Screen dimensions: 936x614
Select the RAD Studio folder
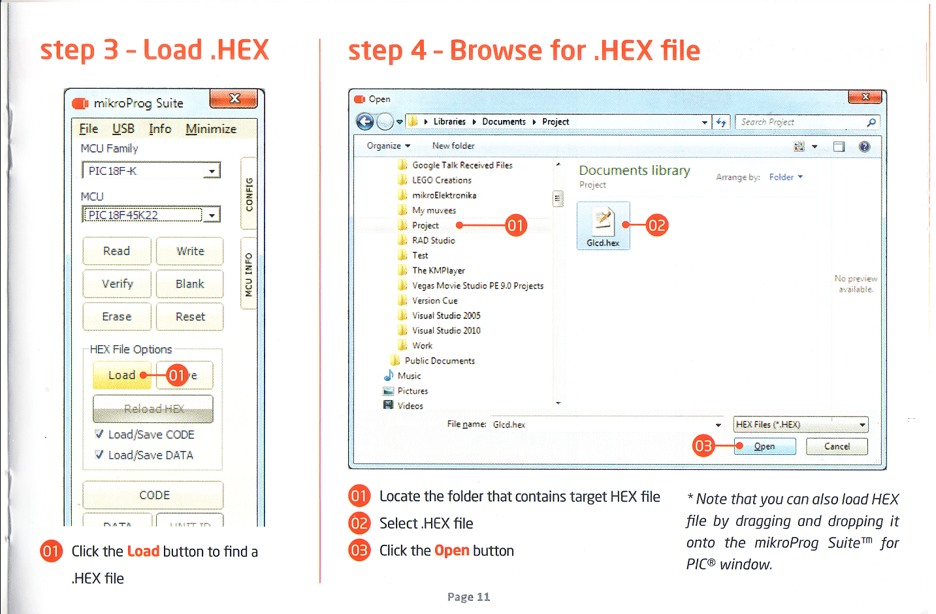434,240
